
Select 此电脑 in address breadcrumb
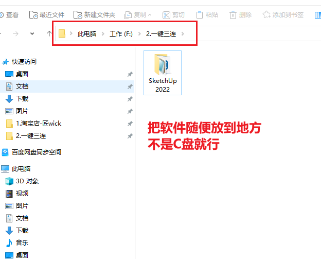[87, 33]
